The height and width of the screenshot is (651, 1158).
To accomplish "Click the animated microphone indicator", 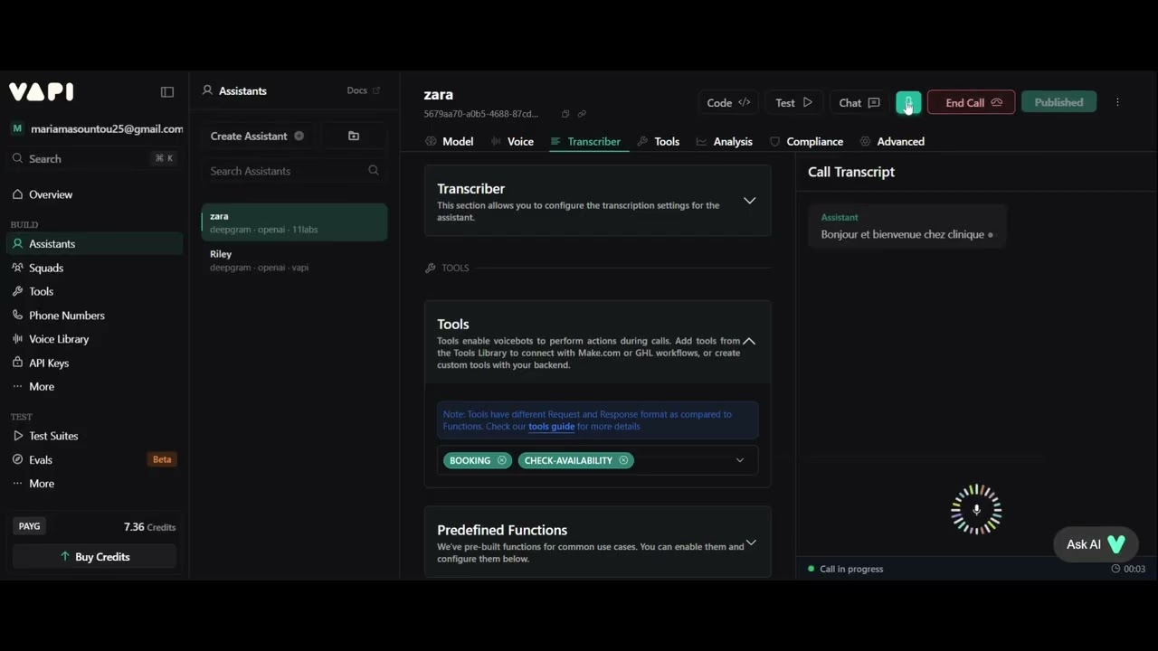I will 976,510.
